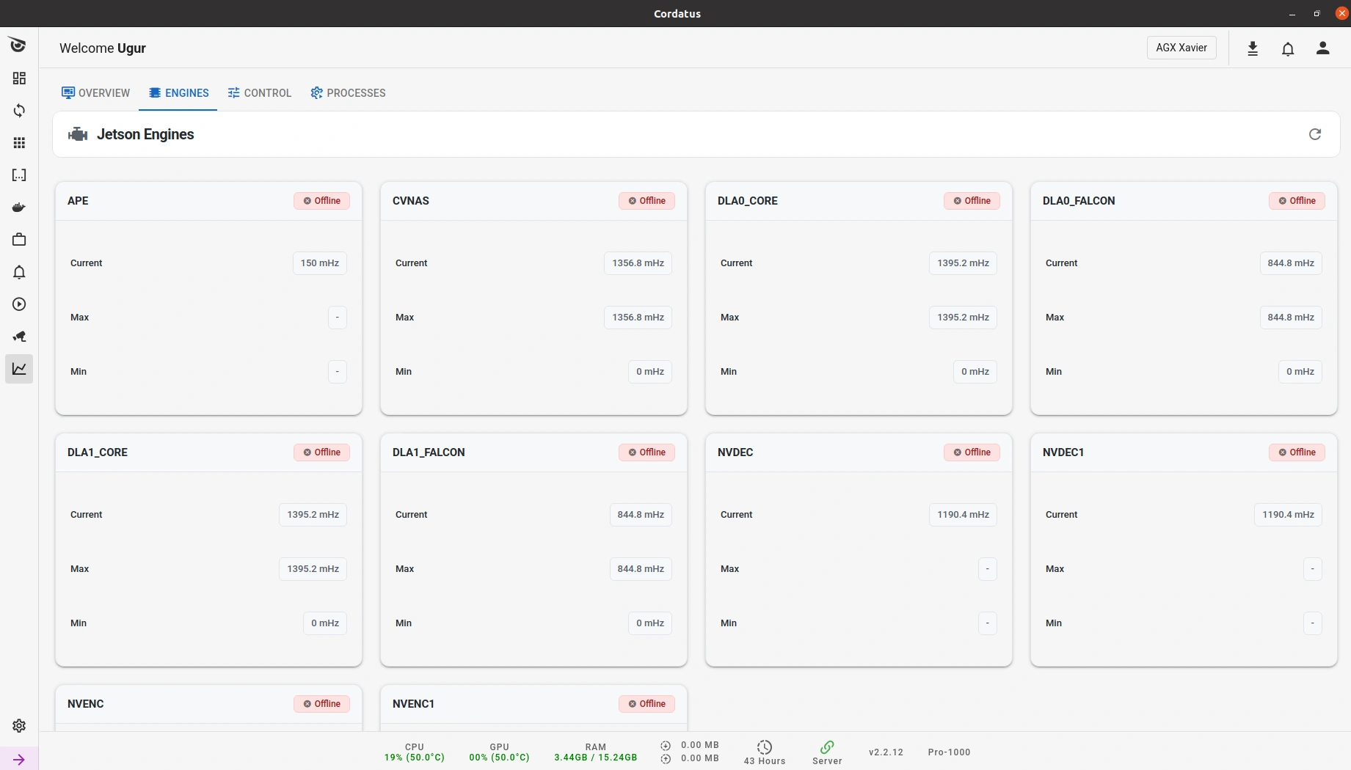Open the AGX Xavier device selector
This screenshot has width=1351, height=770.
pyautogui.click(x=1181, y=47)
